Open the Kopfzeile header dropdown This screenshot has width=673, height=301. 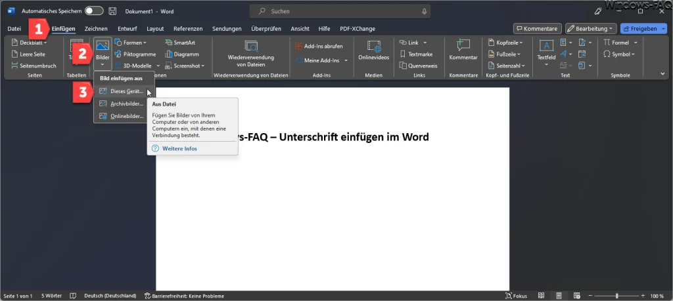pos(506,43)
